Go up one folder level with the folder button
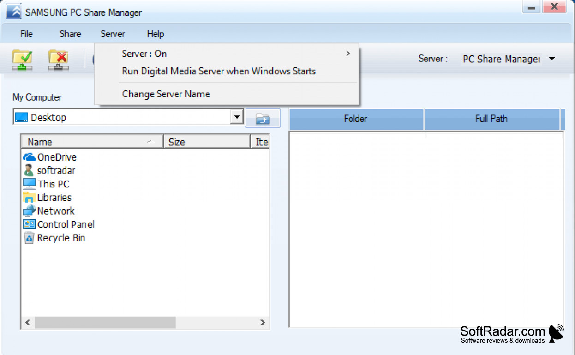This screenshot has height=355, width=575. click(x=263, y=119)
